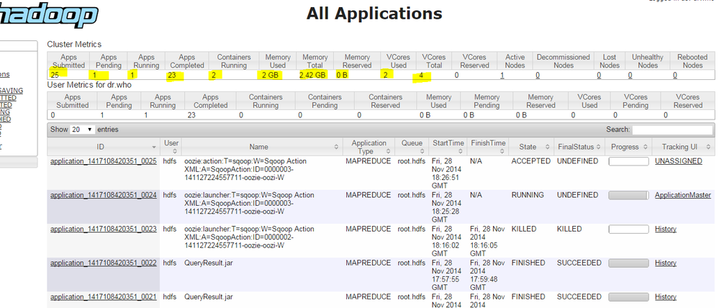Open History link for killed application 0023

pos(665,229)
